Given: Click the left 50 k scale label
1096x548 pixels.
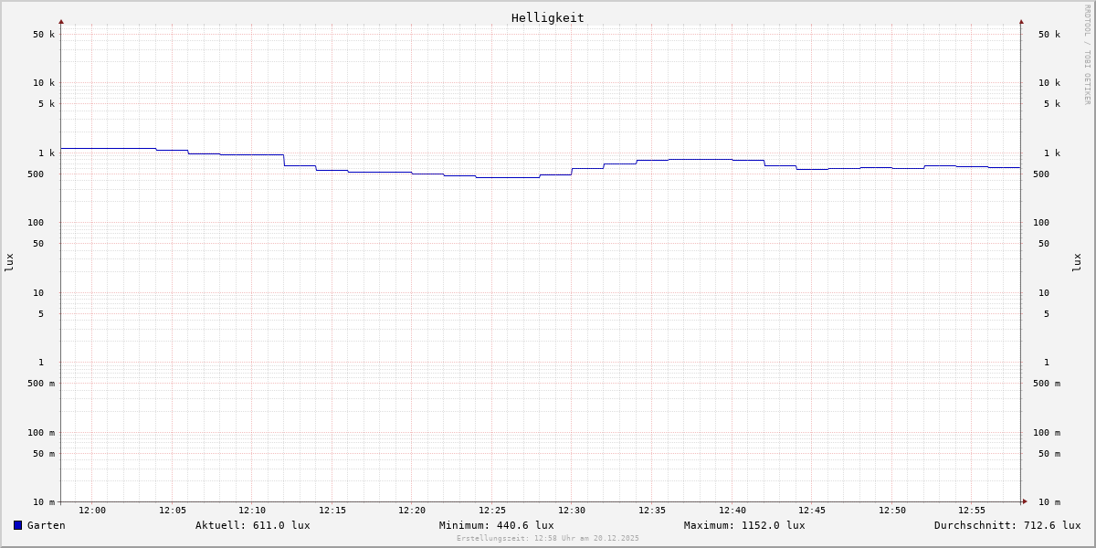Looking at the screenshot, I should click(44, 35).
